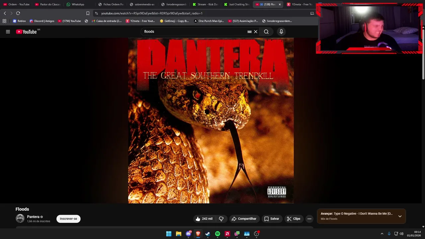This screenshot has height=239, width=425.
Task: Open the One Punch Man bookmark
Action: (209, 21)
